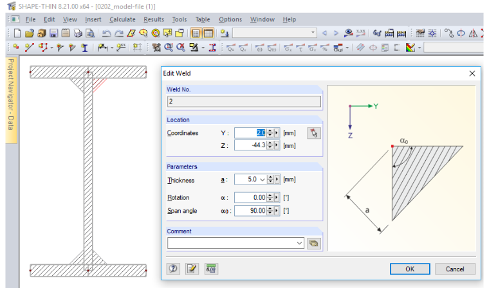
Task: Open the Z coordinate side arrow menu
Action: click(277, 145)
